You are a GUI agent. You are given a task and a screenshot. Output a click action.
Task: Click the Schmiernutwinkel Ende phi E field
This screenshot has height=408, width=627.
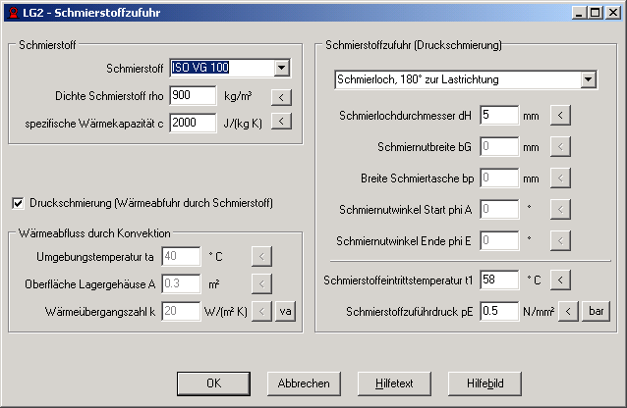pos(499,240)
